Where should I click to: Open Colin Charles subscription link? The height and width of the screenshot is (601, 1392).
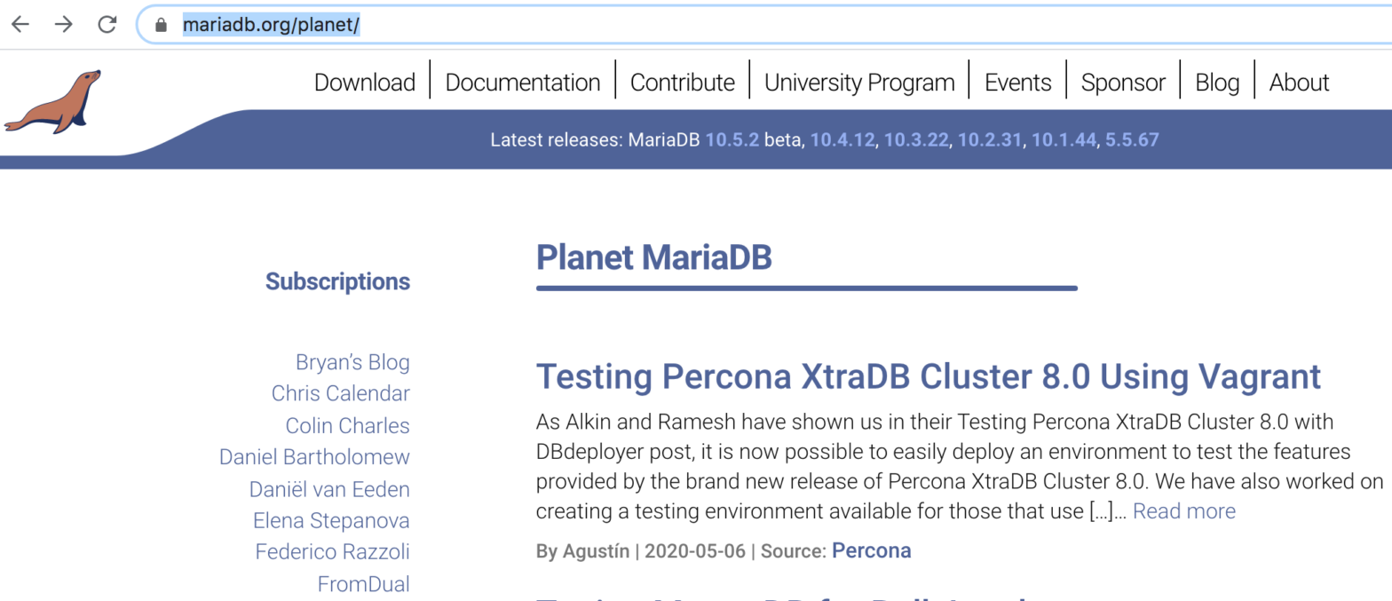pos(347,425)
